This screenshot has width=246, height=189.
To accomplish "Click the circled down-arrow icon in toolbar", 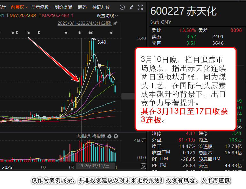I will [x=122, y=7].
